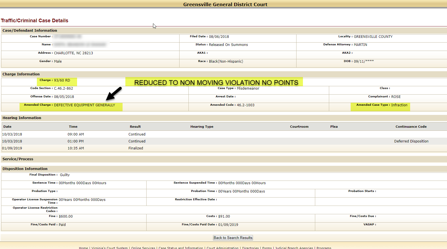Click the Greensville General District Court title
447x249 pixels.
coord(225,4)
